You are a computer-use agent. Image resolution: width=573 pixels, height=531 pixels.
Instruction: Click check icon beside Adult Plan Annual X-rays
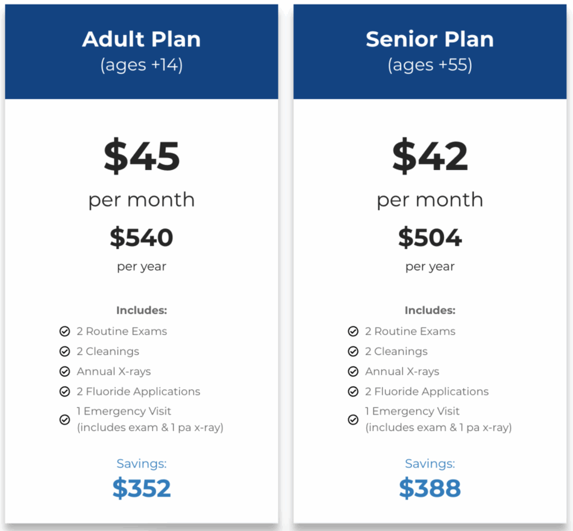(65, 371)
